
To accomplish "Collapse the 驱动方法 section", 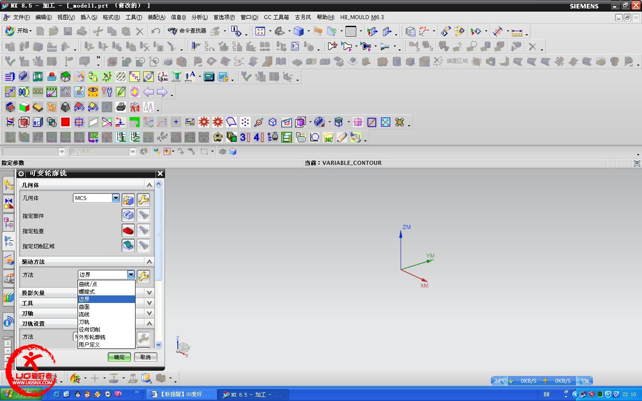I will (x=149, y=262).
